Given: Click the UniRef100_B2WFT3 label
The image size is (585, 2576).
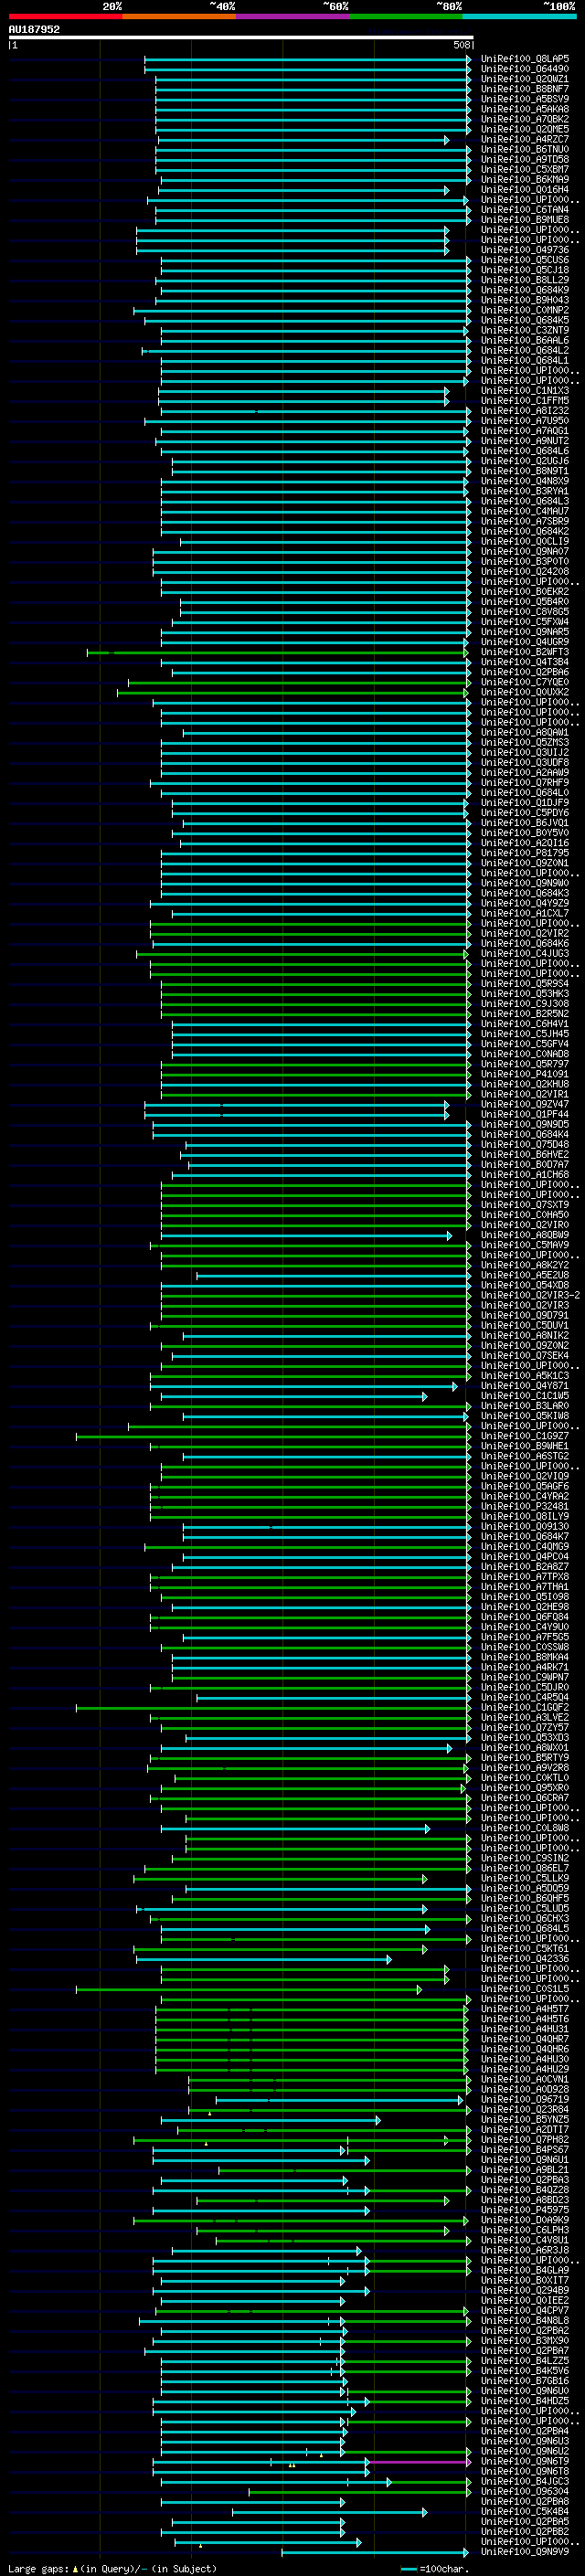Looking at the screenshot, I should coord(525,653).
